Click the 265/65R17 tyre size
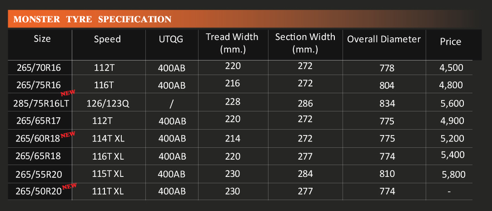This screenshot has width=492, height=211. (x=38, y=121)
